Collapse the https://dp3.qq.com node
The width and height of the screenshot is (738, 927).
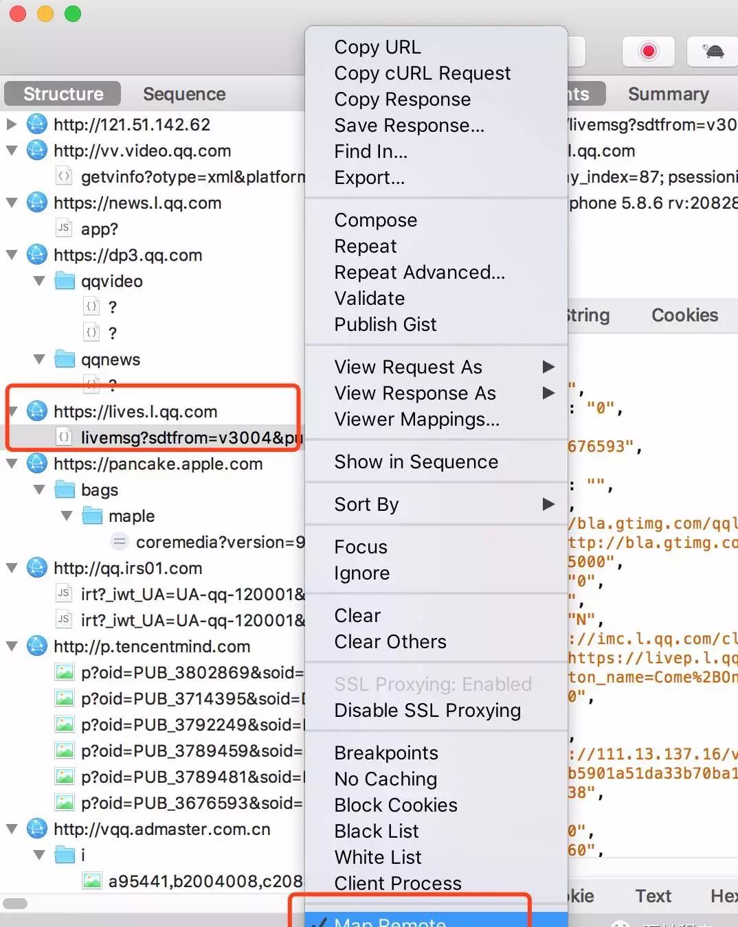pos(12,255)
